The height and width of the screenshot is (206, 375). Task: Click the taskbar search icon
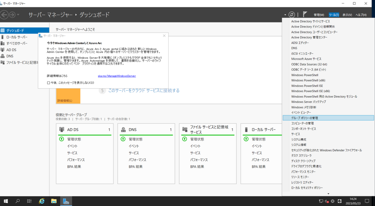[18, 201]
